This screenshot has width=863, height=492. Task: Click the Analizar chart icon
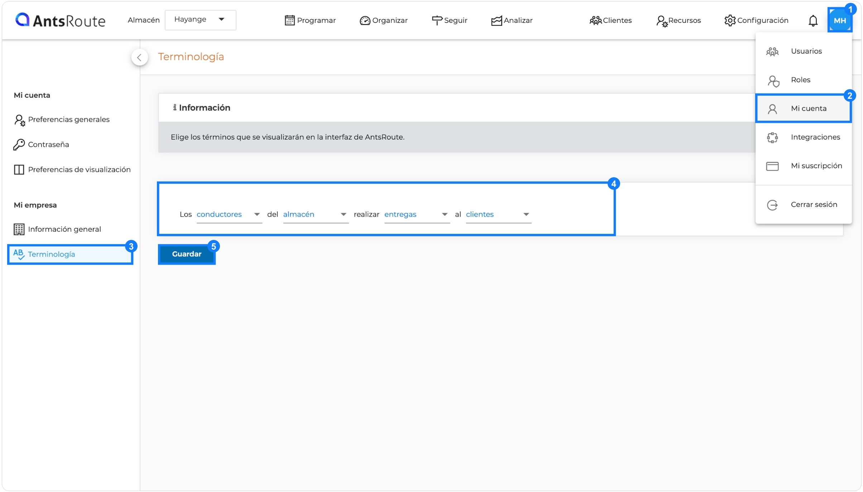[497, 21]
